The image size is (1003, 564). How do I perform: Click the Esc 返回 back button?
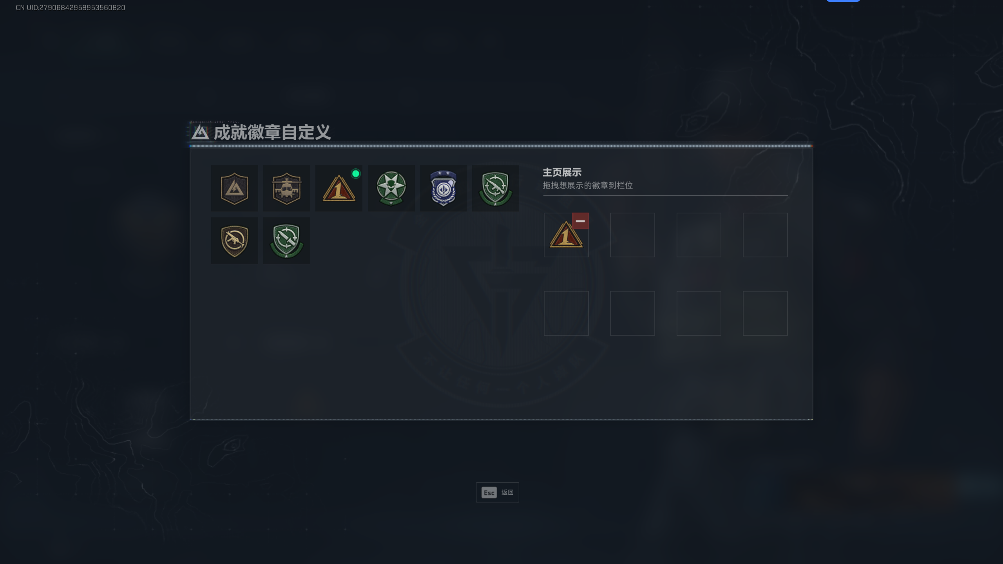(497, 492)
